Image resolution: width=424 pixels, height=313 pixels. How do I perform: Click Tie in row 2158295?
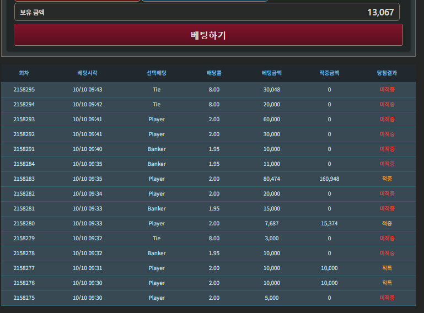click(157, 89)
